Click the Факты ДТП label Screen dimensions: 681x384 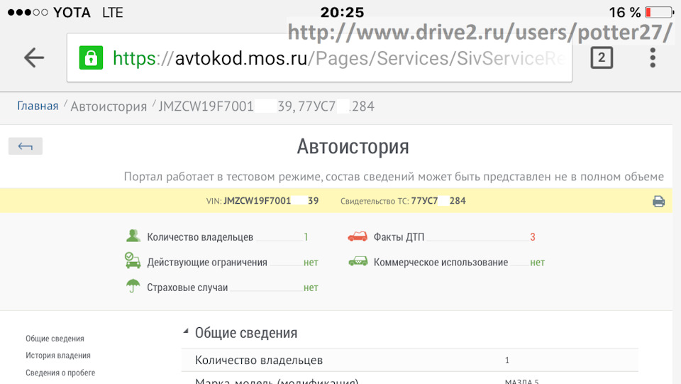(399, 237)
